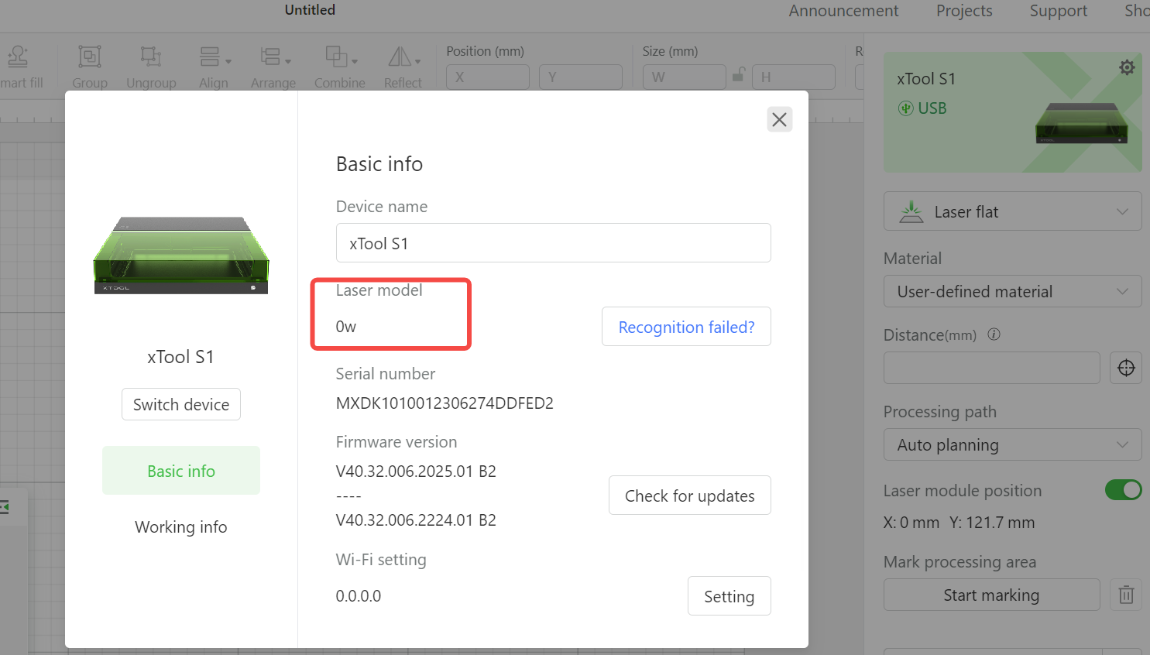Click the Size W input field
The height and width of the screenshot is (655, 1150).
(x=685, y=77)
